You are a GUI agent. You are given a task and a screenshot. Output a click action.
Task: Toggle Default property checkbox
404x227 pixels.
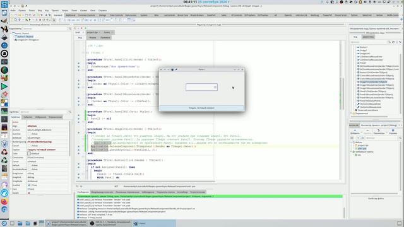[x=29, y=165]
